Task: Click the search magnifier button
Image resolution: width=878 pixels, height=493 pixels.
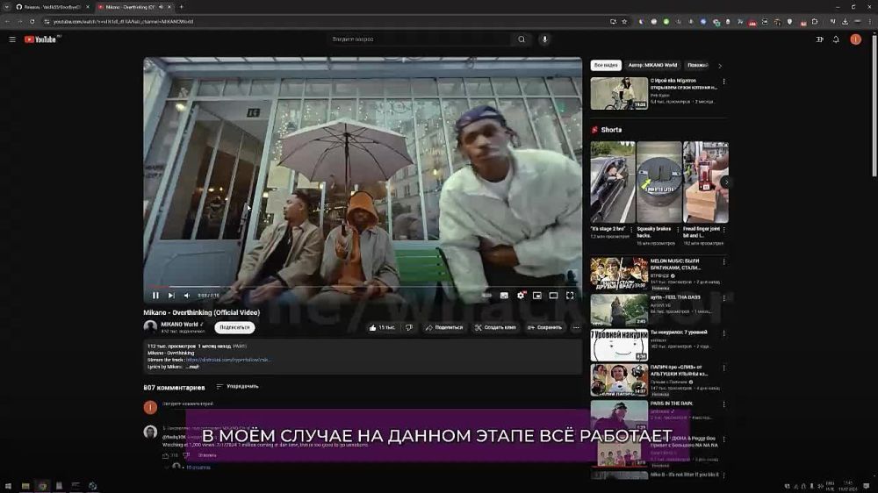Action: coord(522,39)
